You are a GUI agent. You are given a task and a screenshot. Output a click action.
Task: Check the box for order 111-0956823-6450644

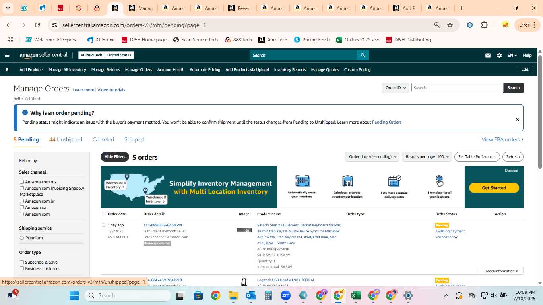104,225
